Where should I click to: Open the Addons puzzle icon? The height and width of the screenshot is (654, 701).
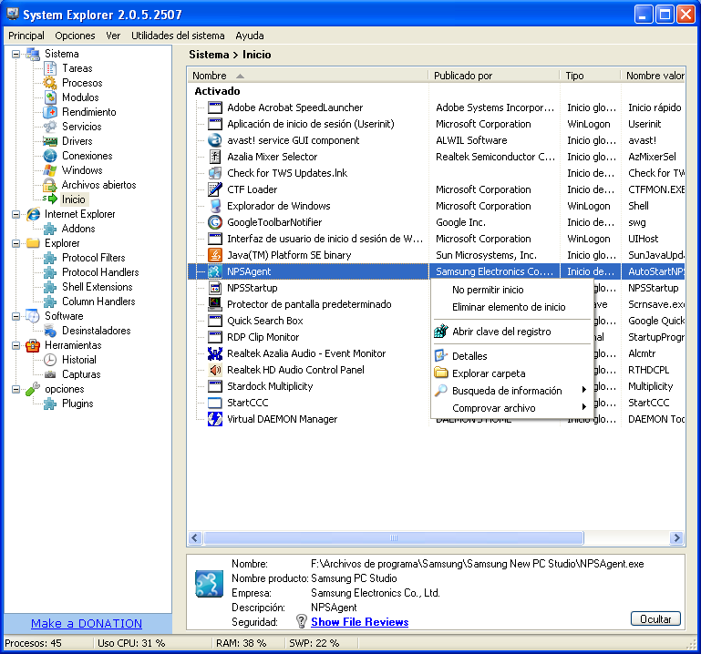coord(50,229)
